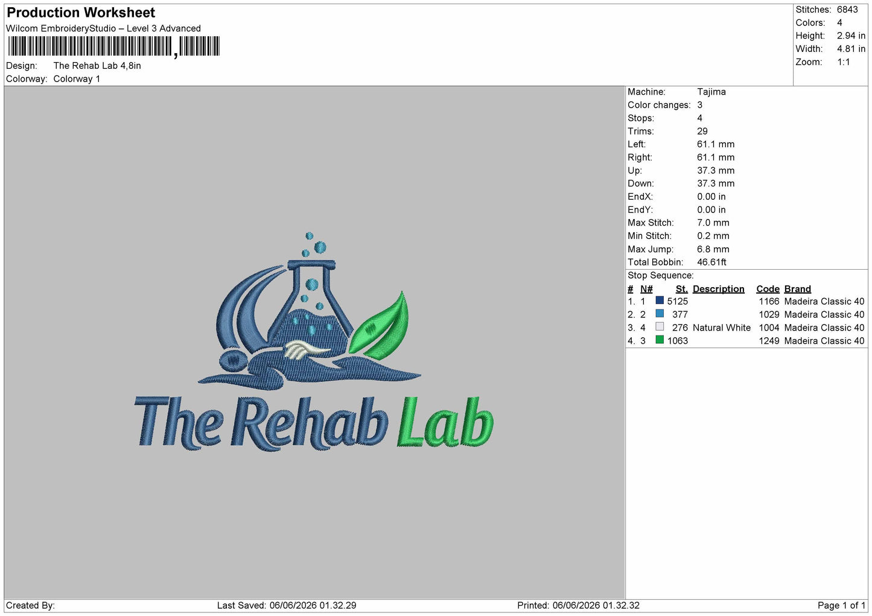872x616 pixels.
Task: Click the Stitches value 6843
Action: pos(847,10)
